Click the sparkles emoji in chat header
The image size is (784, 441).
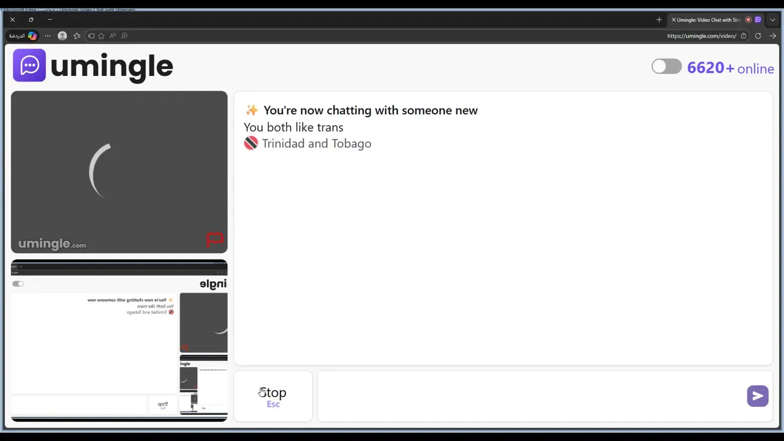coord(252,110)
